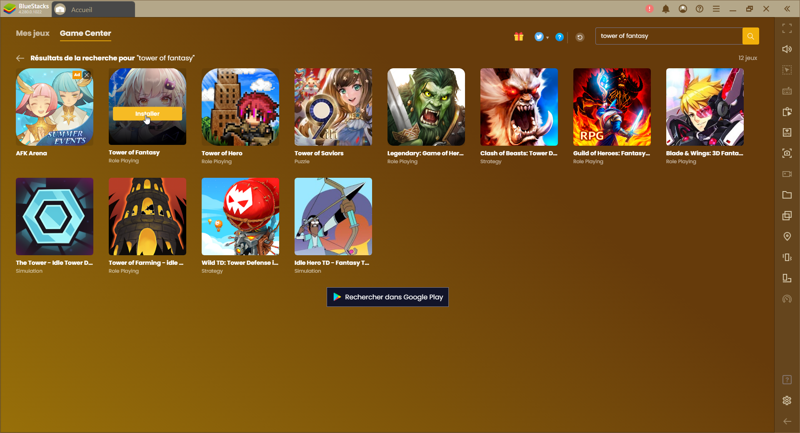This screenshot has height=433, width=800.
Task: Open the notifications bell icon
Action: pyautogui.click(x=665, y=8)
